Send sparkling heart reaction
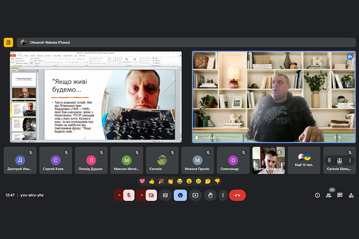The width and height of the screenshot is (359, 239). (142, 181)
